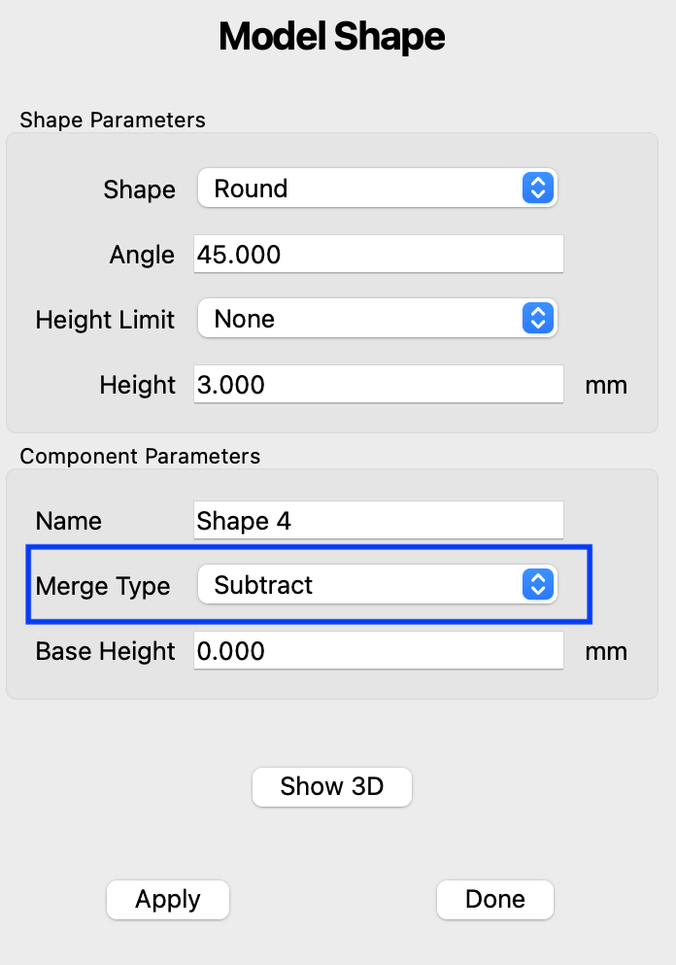The image size is (676, 965).
Task: Click the mm unit beside Base Height
Action: [x=606, y=652]
